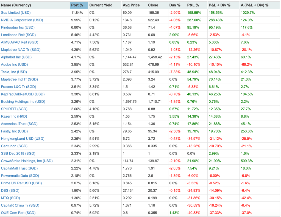Image resolution: width=281 pixels, height=217 pixels.
Task: Click the NVIDIA Corporation (USD) link
Action: point(22,20)
